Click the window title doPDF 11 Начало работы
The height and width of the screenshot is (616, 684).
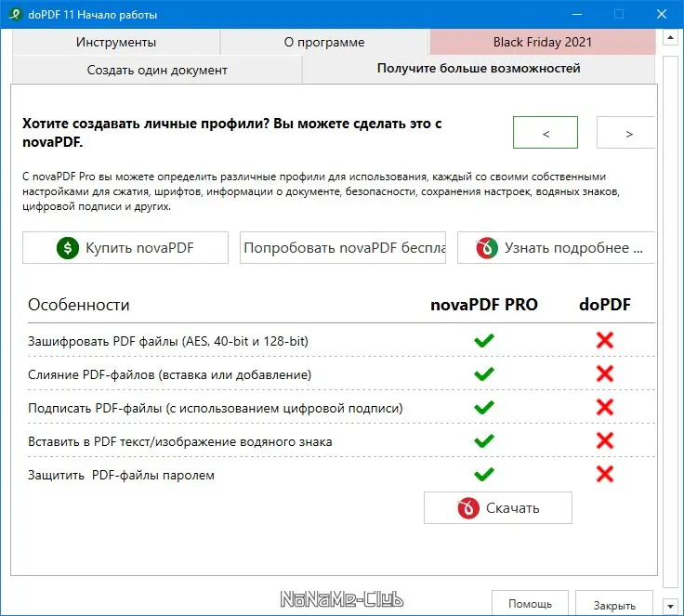coord(93,14)
